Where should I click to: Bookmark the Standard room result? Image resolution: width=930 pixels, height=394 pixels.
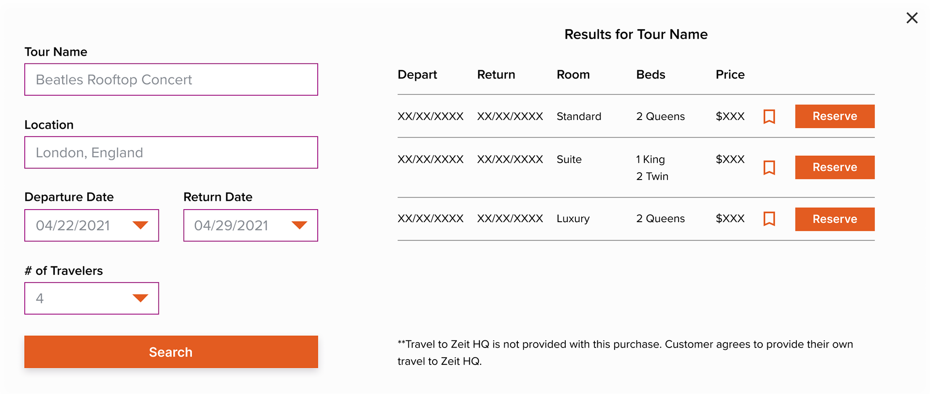coord(769,117)
